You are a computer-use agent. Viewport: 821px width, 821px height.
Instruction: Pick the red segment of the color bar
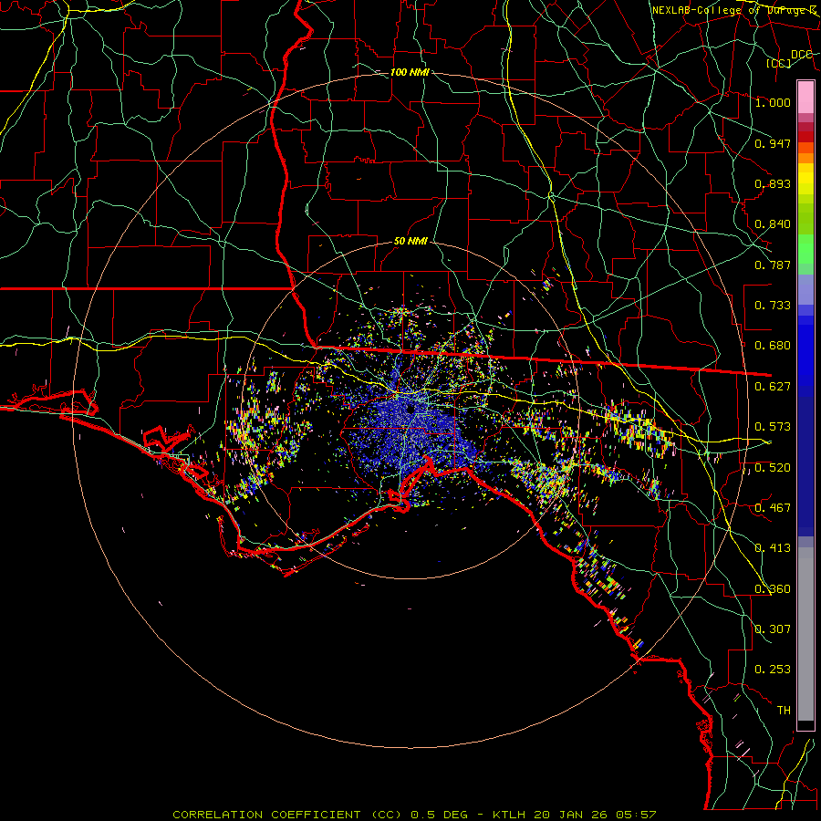point(805,137)
